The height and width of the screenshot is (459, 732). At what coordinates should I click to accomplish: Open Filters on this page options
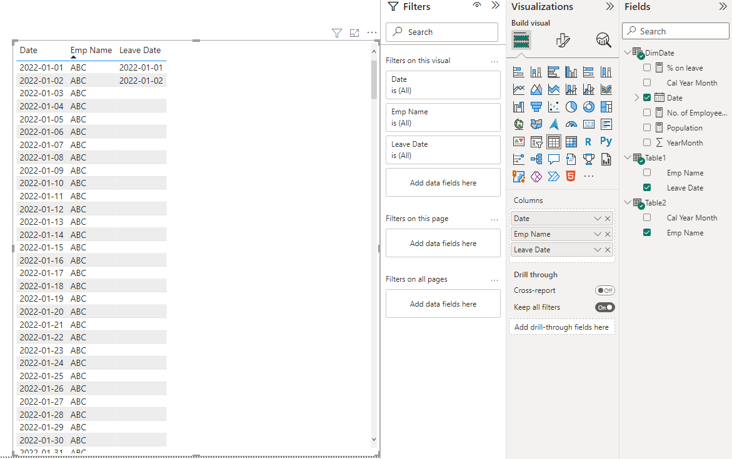[x=494, y=219]
